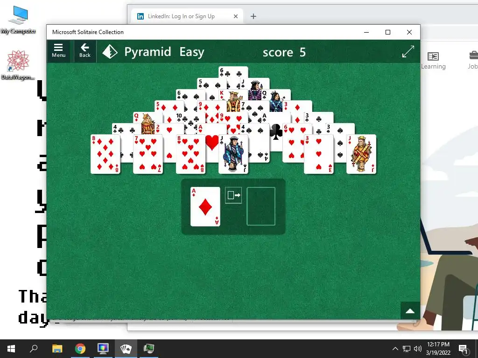Open taskbar Search magnifier
The width and height of the screenshot is (478, 358).
click(34, 349)
